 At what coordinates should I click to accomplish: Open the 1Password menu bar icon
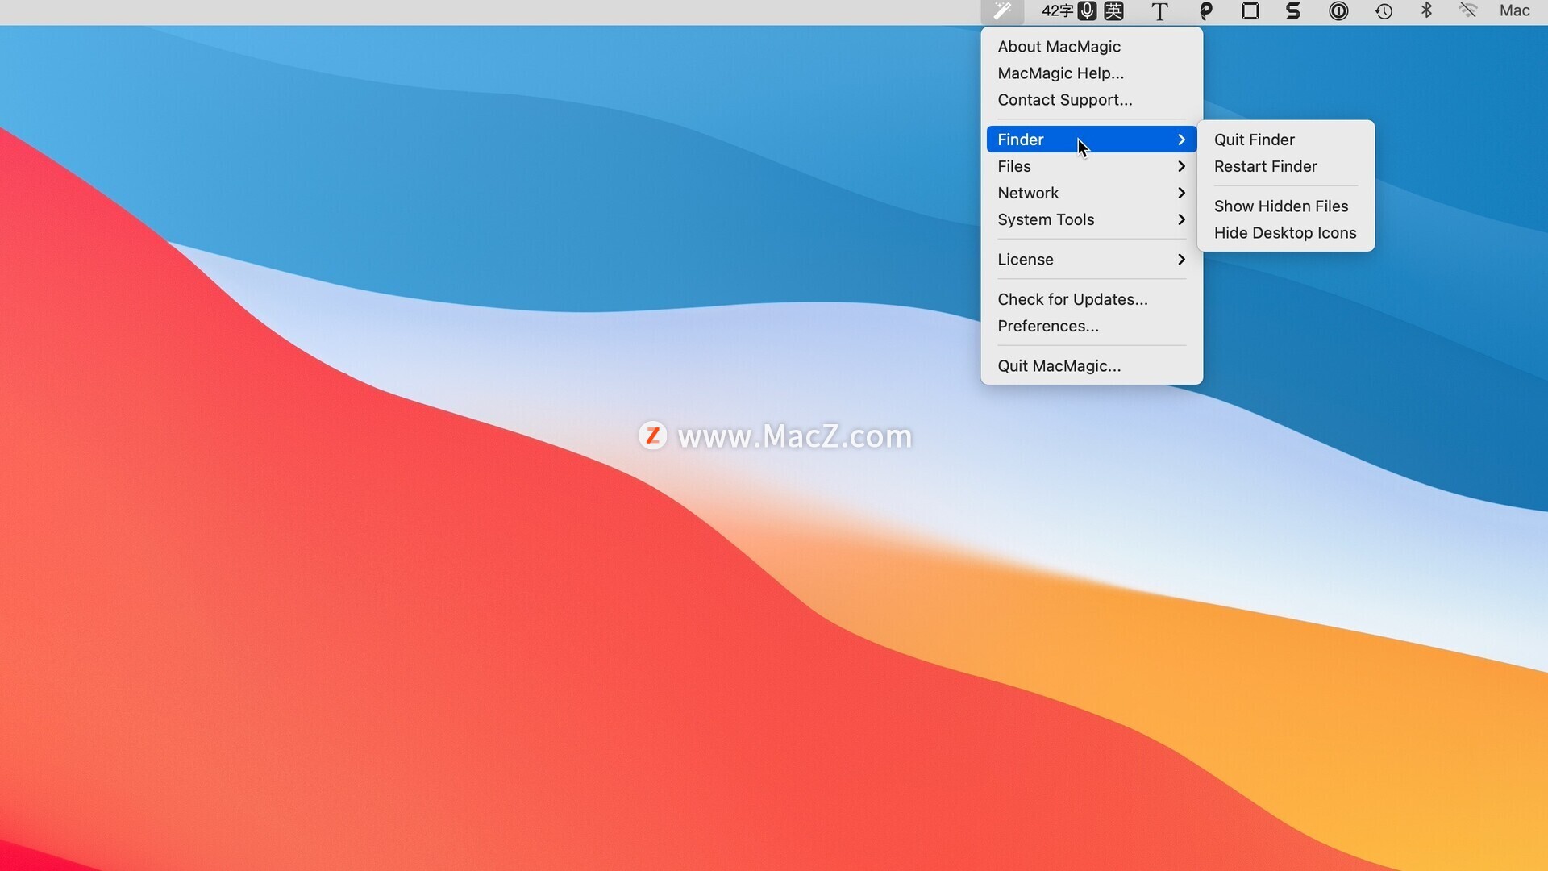(x=1338, y=10)
